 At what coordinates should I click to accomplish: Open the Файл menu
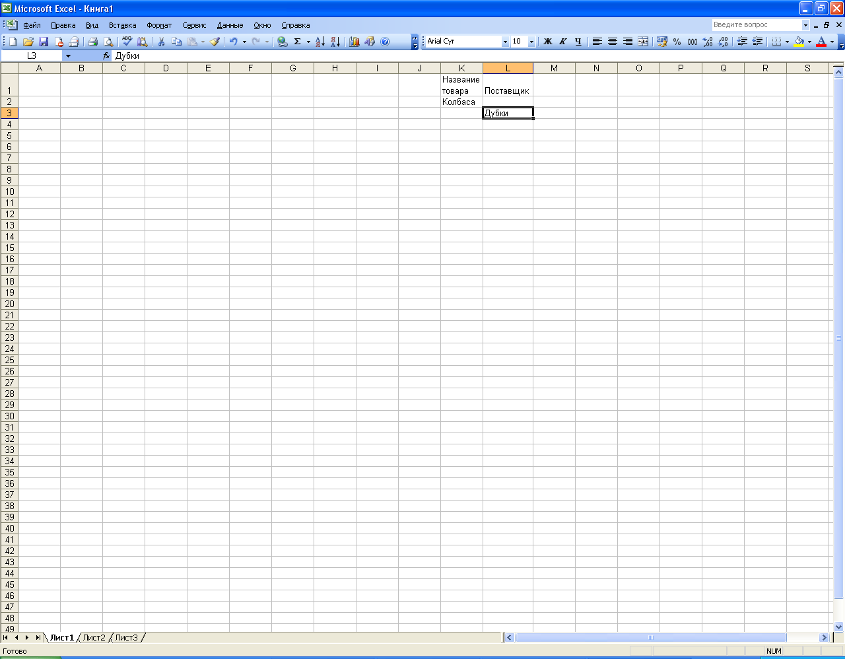click(32, 25)
